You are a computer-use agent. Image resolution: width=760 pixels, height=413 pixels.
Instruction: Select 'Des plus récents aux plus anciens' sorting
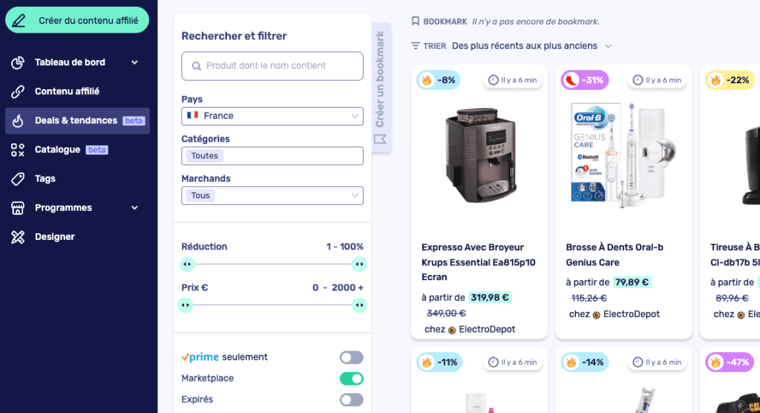pos(525,45)
